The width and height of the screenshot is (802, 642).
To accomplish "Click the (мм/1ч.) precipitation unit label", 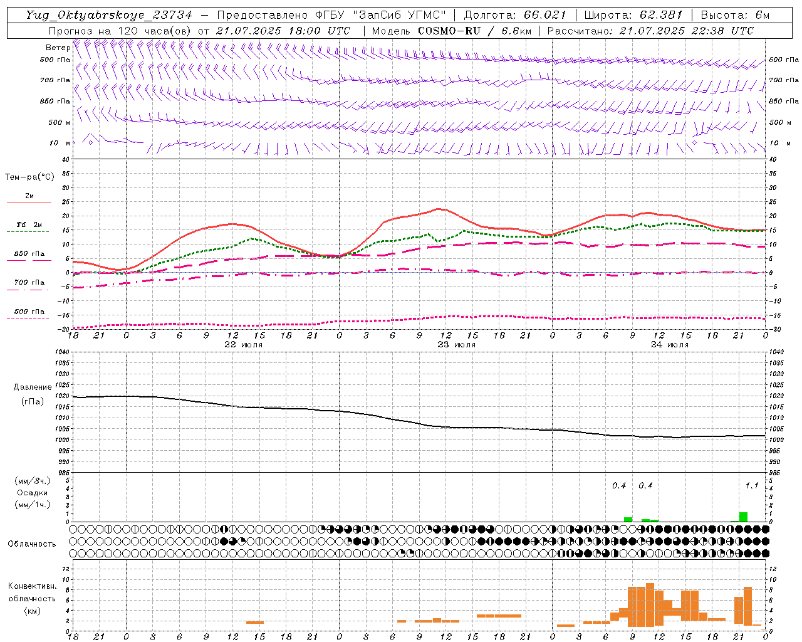I will pos(33,505).
